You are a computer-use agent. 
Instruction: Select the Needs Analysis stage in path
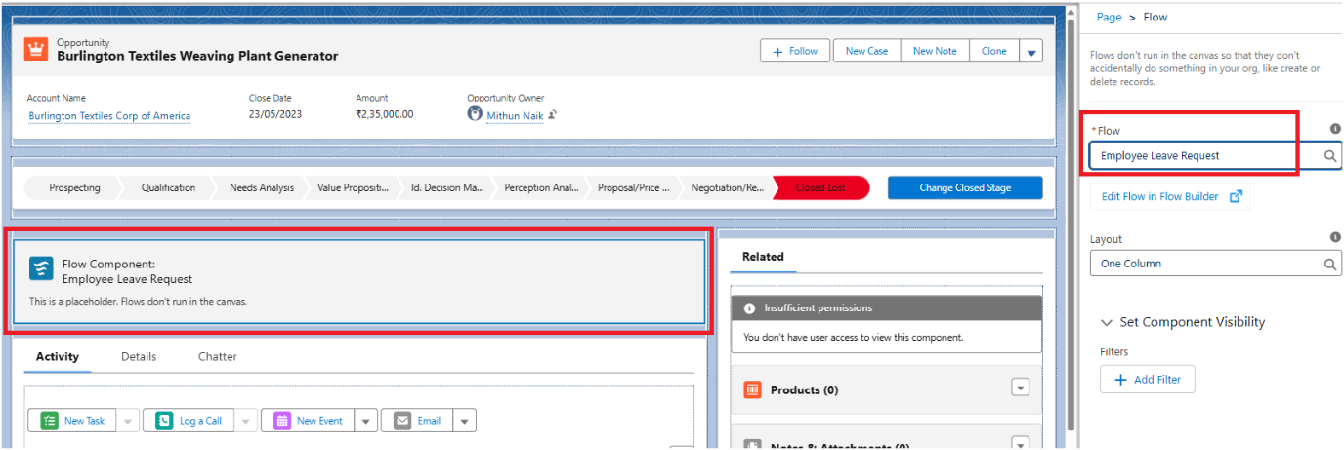click(262, 187)
